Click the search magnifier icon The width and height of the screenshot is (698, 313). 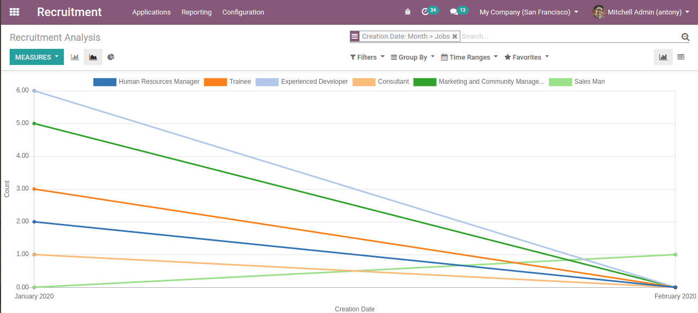tap(685, 37)
